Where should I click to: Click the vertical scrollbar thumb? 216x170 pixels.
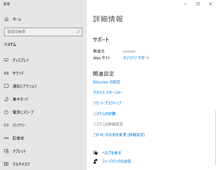click(x=215, y=138)
